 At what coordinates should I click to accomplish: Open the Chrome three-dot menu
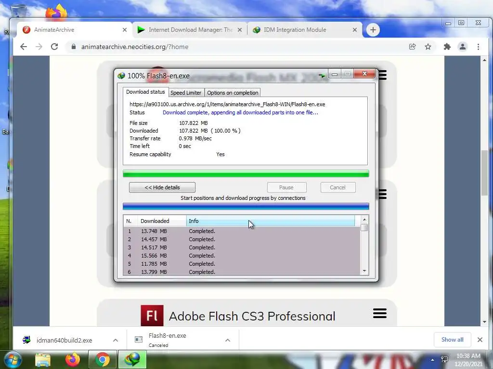coord(478,47)
